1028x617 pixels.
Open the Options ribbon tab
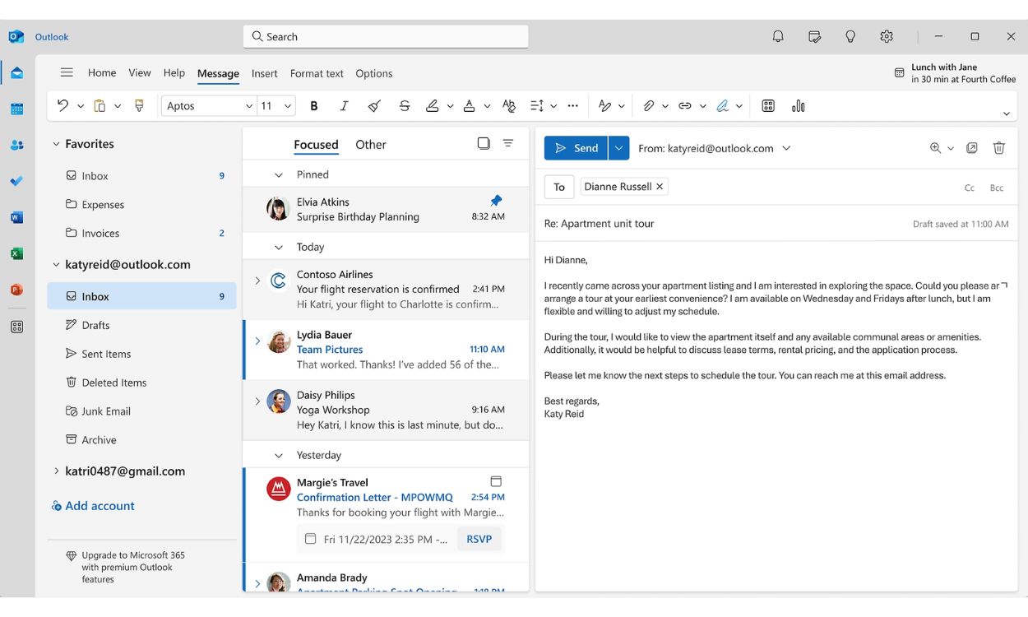click(x=374, y=73)
